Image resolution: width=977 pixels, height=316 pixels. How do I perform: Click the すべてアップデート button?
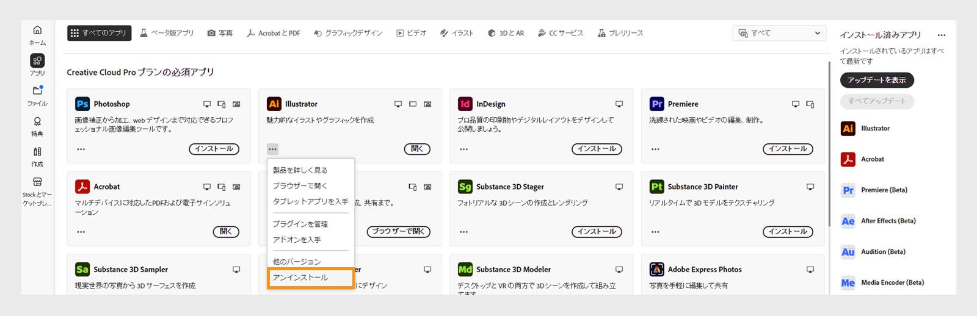tap(877, 101)
